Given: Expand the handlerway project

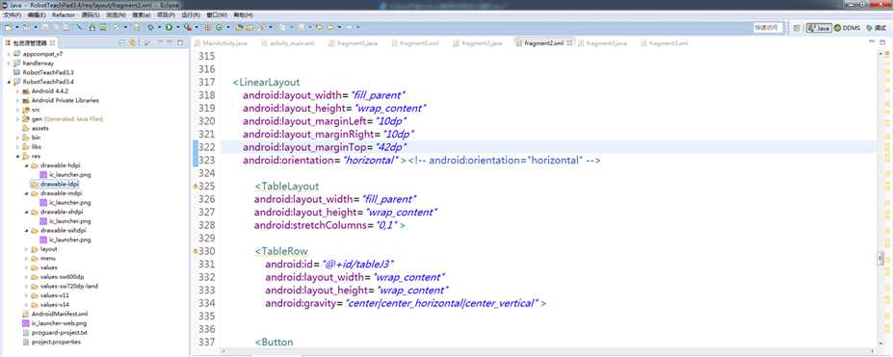Looking at the screenshot, I should (9, 64).
